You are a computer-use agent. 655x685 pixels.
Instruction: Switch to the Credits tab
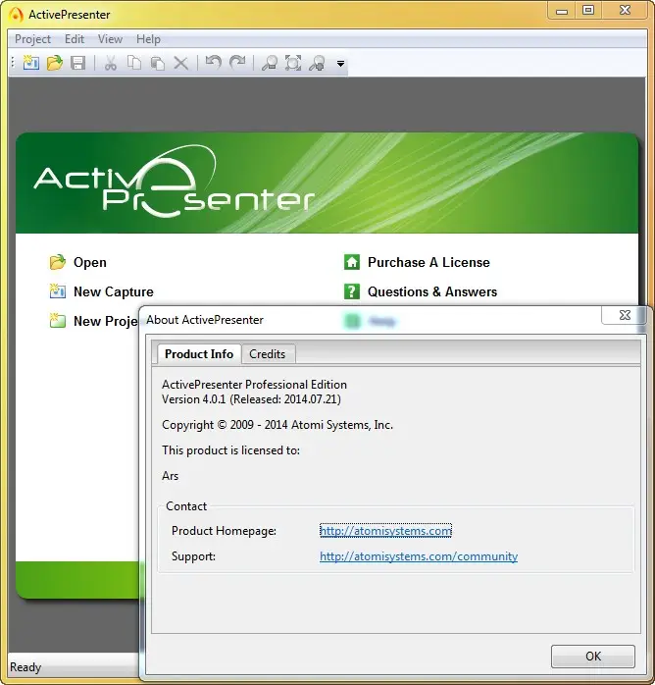(x=267, y=354)
